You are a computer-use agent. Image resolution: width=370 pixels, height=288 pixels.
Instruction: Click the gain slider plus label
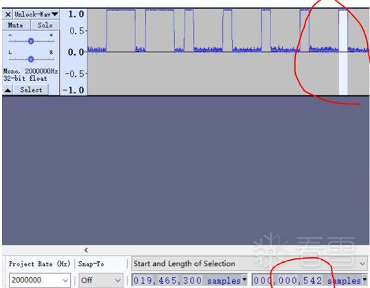[x=51, y=35]
